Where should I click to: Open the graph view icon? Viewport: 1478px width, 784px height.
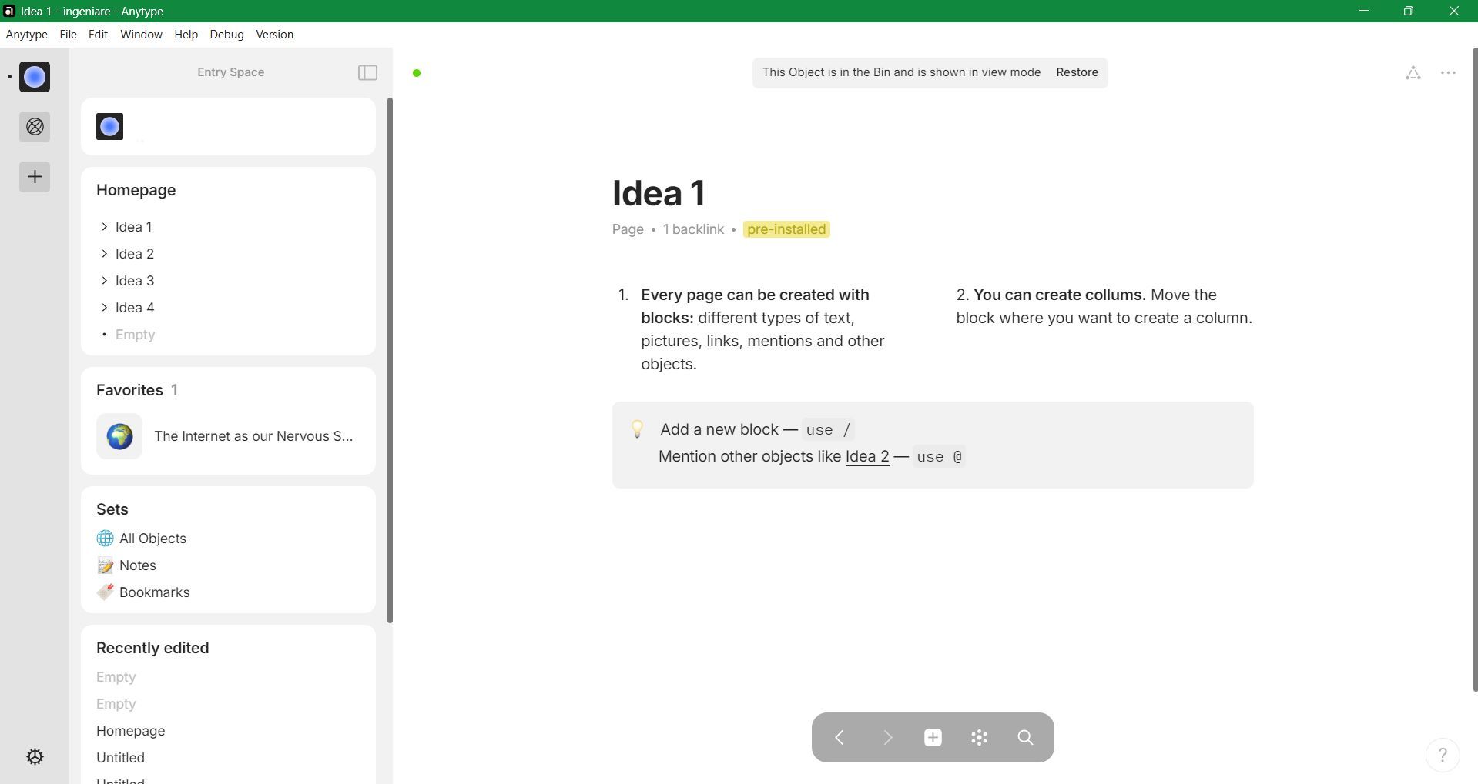pyautogui.click(x=1413, y=73)
